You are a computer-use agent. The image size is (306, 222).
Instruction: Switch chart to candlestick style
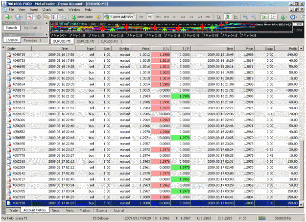click(x=227, y=17)
